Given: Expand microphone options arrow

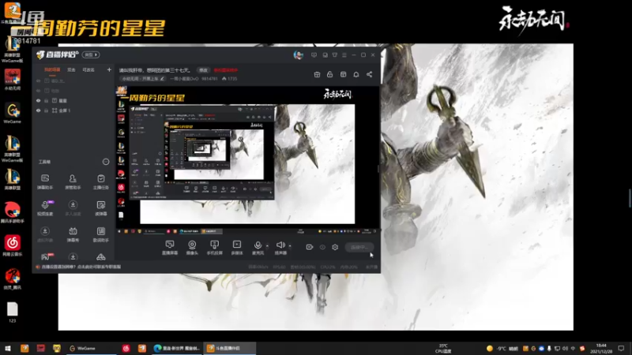Looking at the screenshot, I should pyautogui.click(x=267, y=245).
